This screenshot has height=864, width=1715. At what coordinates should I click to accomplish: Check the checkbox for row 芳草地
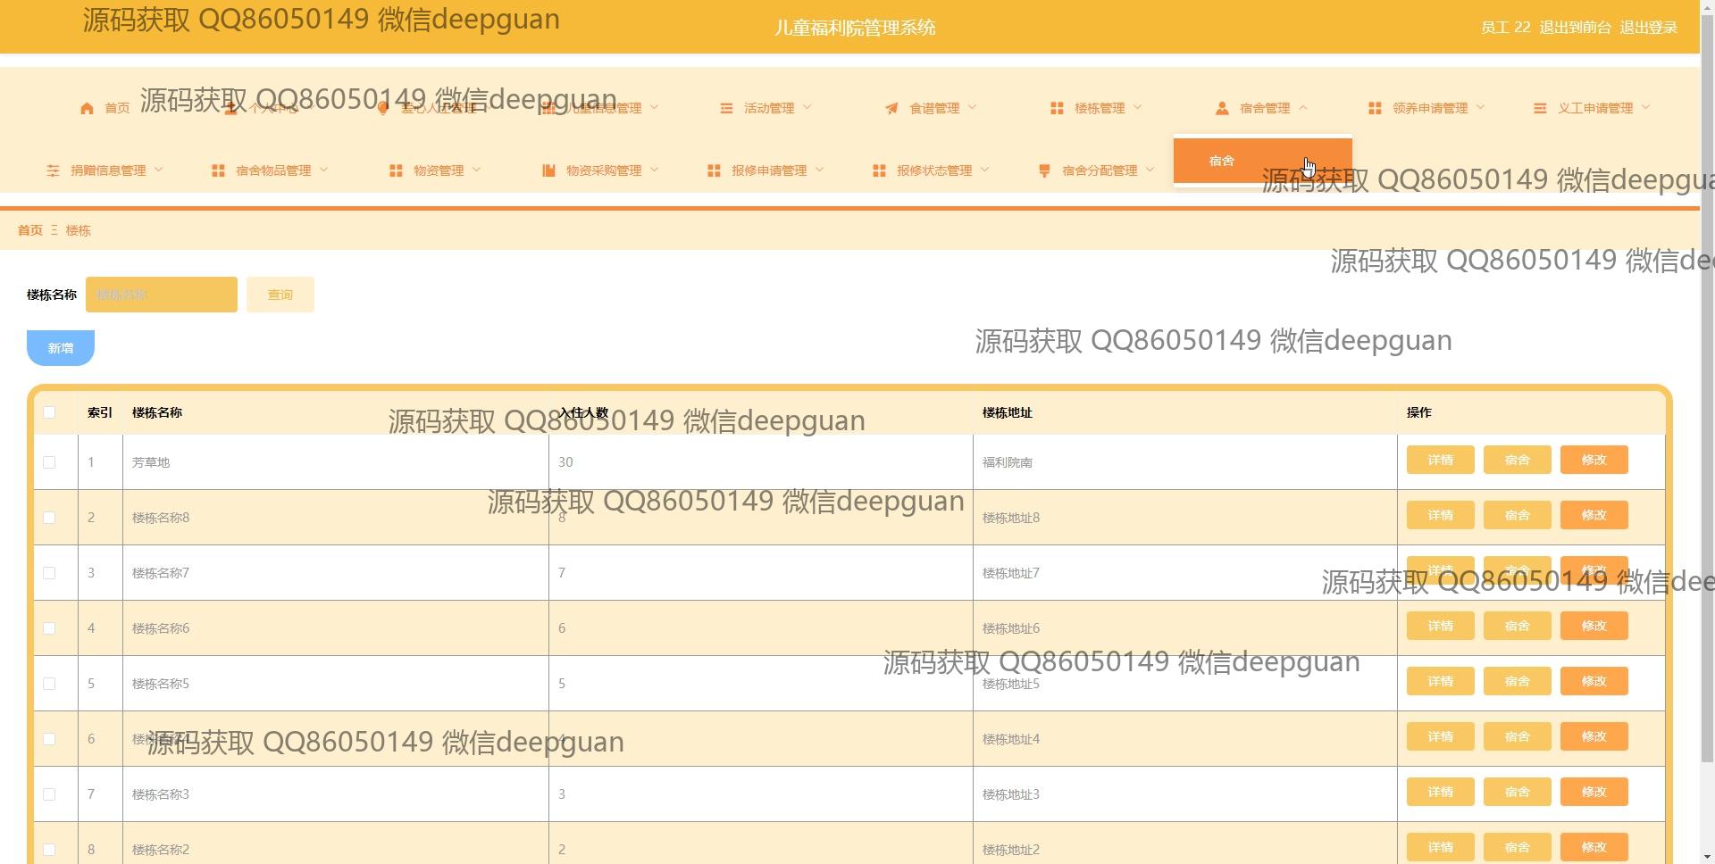pyautogui.click(x=49, y=462)
